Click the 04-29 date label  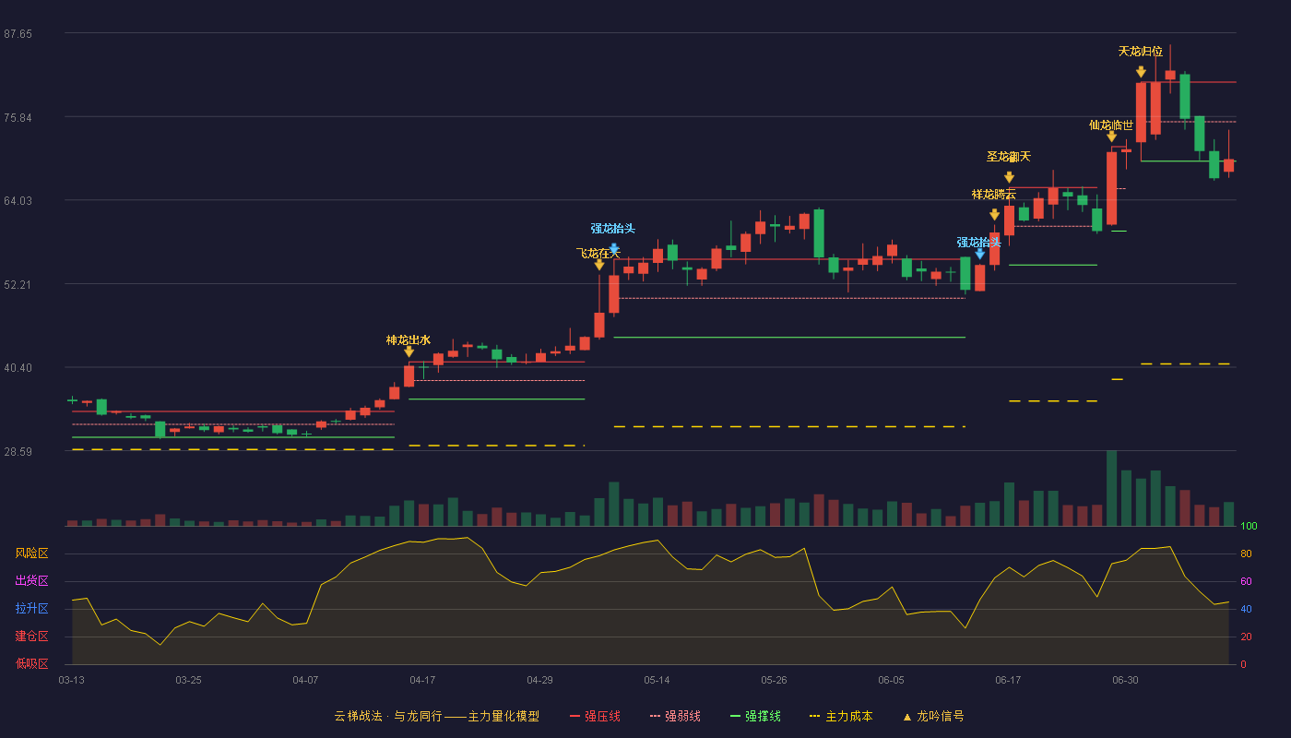click(539, 680)
